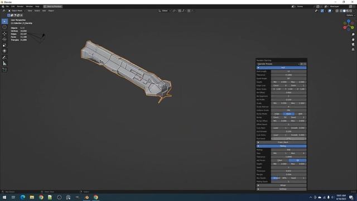This screenshot has height=201, width=357.
Task: Open the viewport View menu
Action: pyautogui.click(x=30, y=11)
